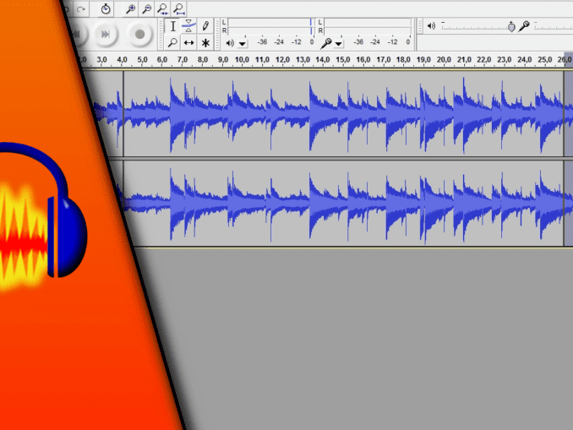
Task: Click the output volume slider knob
Action: [511, 26]
